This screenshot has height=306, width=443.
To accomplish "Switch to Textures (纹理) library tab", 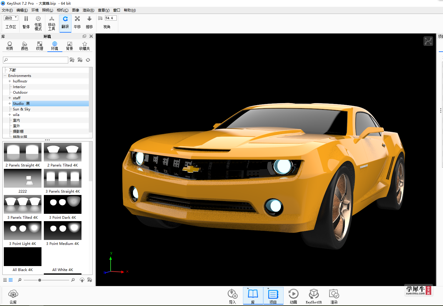I will click(x=40, y=46).
